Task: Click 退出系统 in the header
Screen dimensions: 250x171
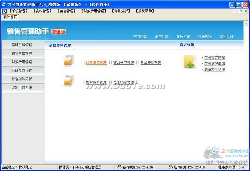Action: [x=227, y=36]
